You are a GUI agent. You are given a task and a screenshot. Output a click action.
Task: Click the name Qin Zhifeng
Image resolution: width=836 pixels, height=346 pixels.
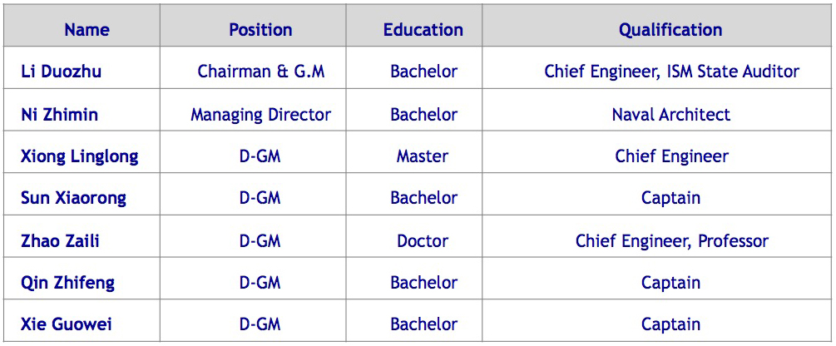(67, 283)
